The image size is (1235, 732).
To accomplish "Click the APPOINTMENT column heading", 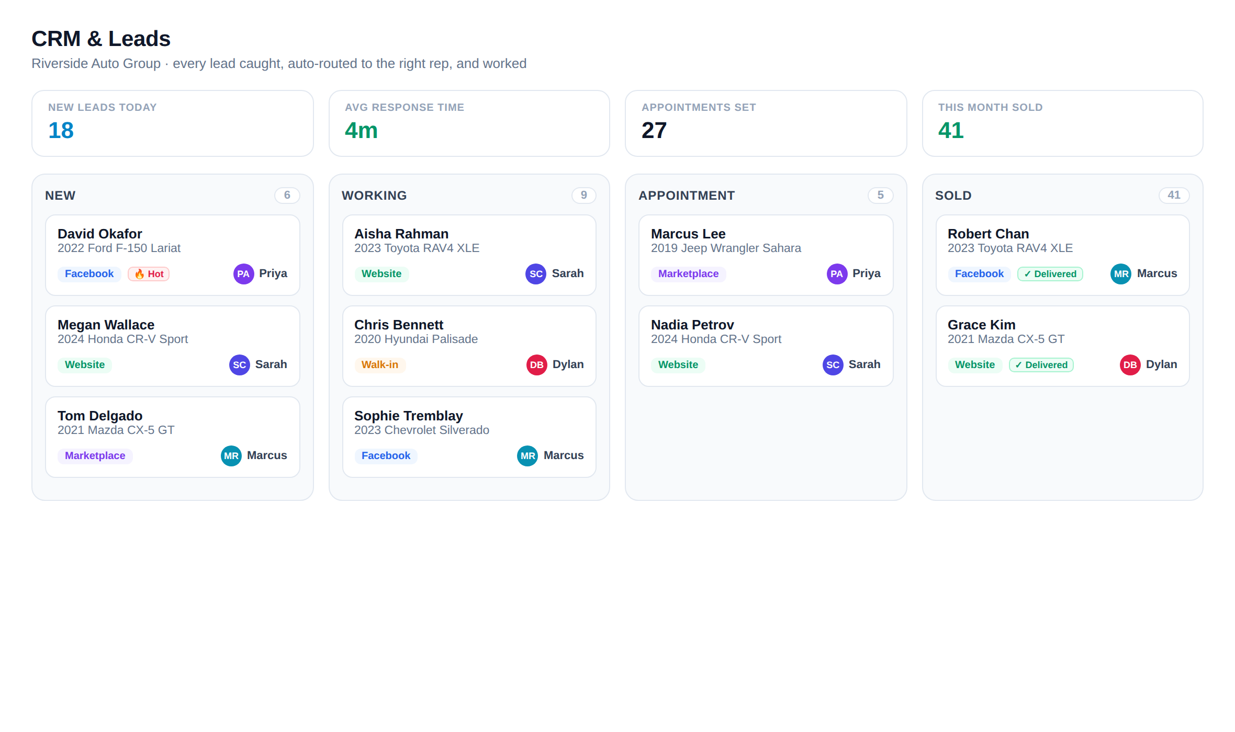I will [687, 196].
